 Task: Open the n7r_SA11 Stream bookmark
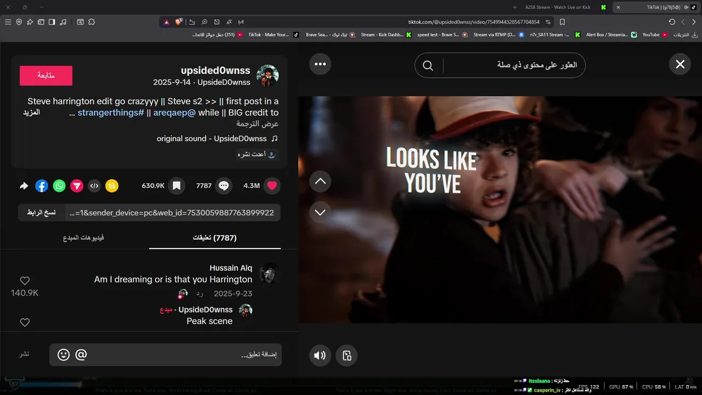coord(555,35)
